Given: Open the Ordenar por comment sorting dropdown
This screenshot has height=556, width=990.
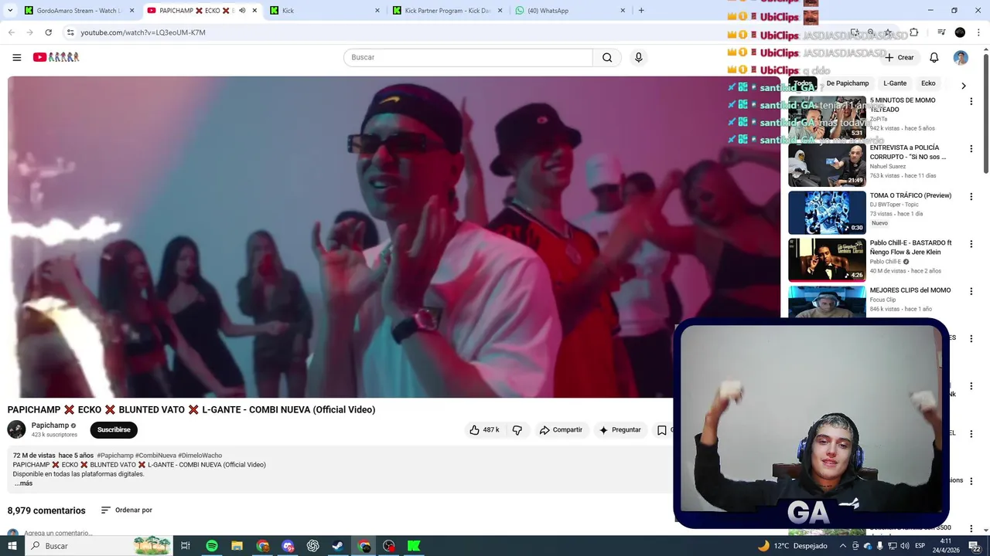Looking at the screenshot, I should pyautogui.click(x=127, y=510).
